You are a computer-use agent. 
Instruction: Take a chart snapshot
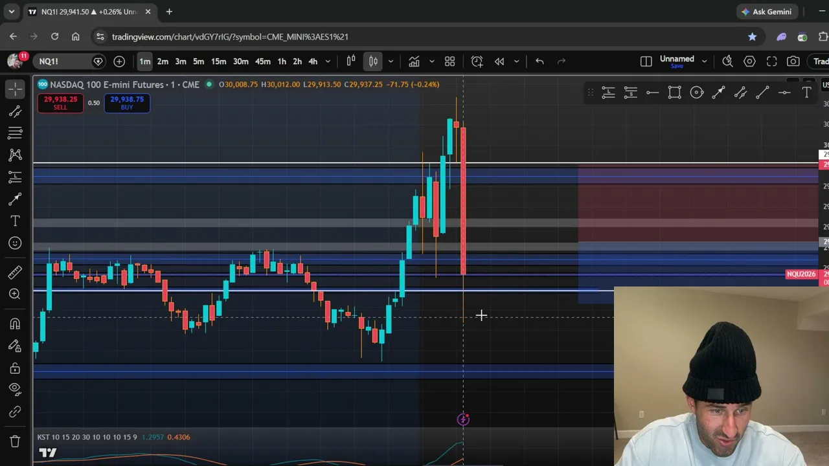point(793,61)
